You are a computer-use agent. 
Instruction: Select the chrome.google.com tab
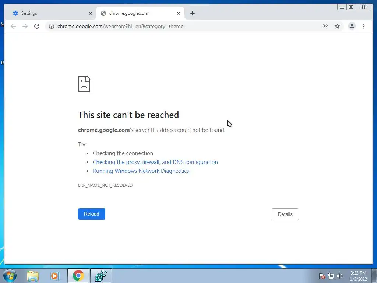pyautogui.click(x=140, y=13)
